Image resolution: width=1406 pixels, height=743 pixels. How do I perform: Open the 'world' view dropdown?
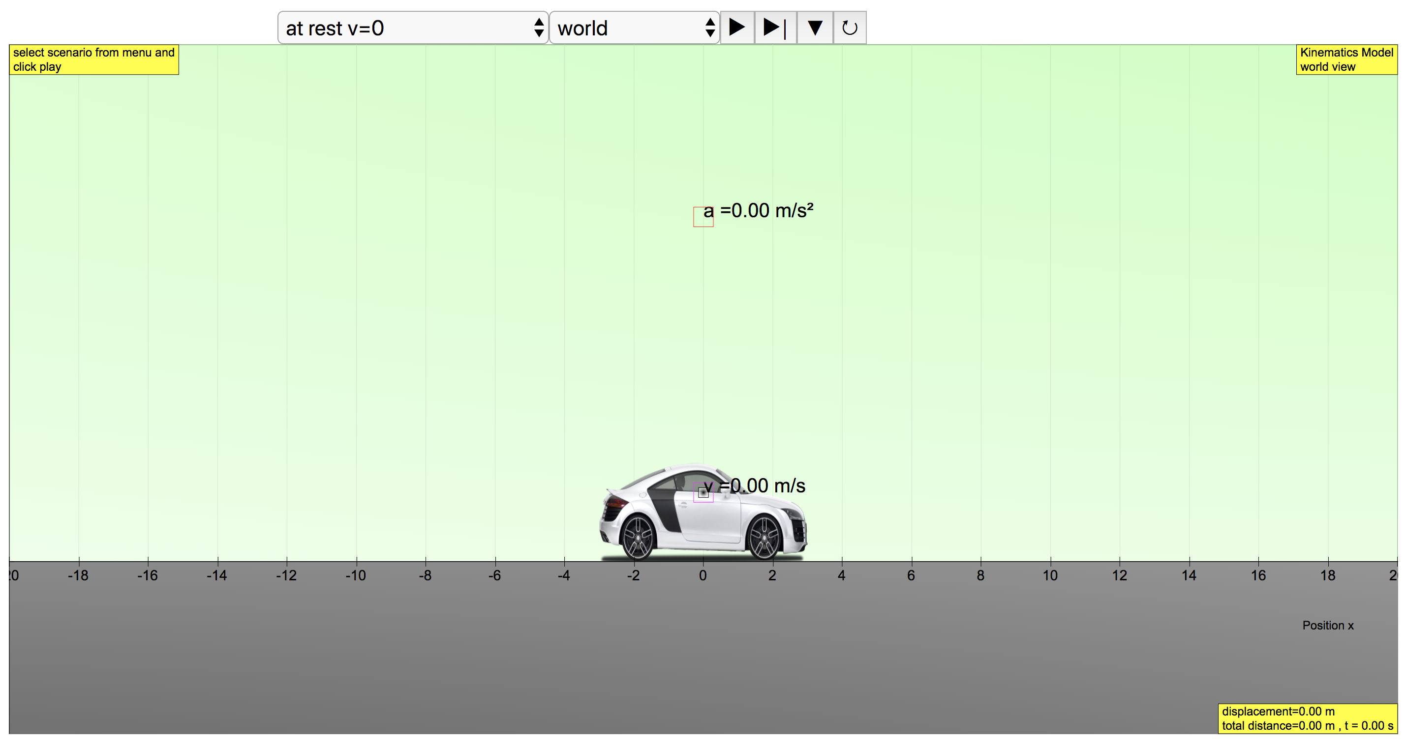point(628,28)
